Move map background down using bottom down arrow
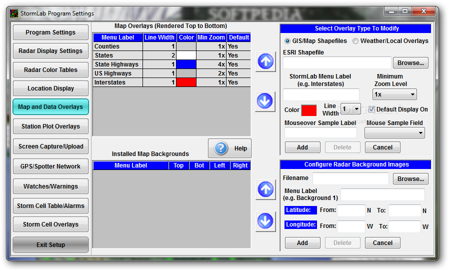449x271 pixels. [265, 221]
